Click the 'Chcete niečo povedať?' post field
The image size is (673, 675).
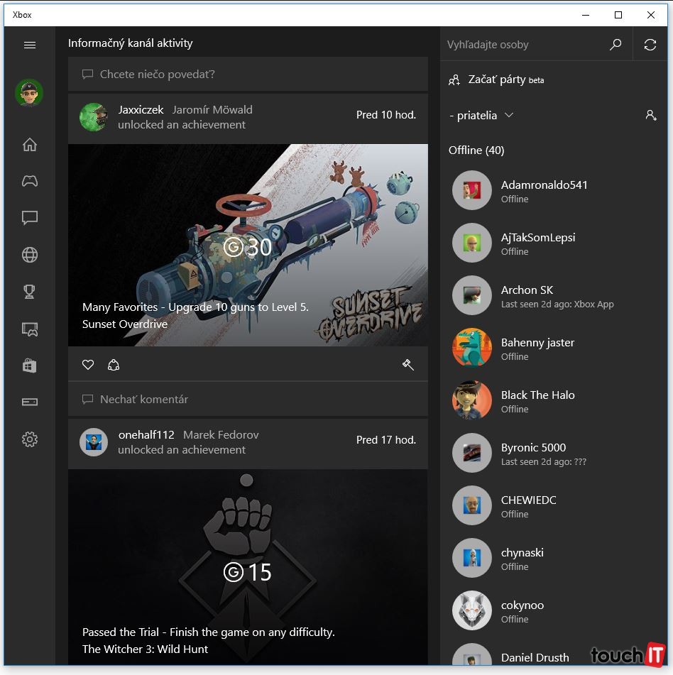(248, 74)
